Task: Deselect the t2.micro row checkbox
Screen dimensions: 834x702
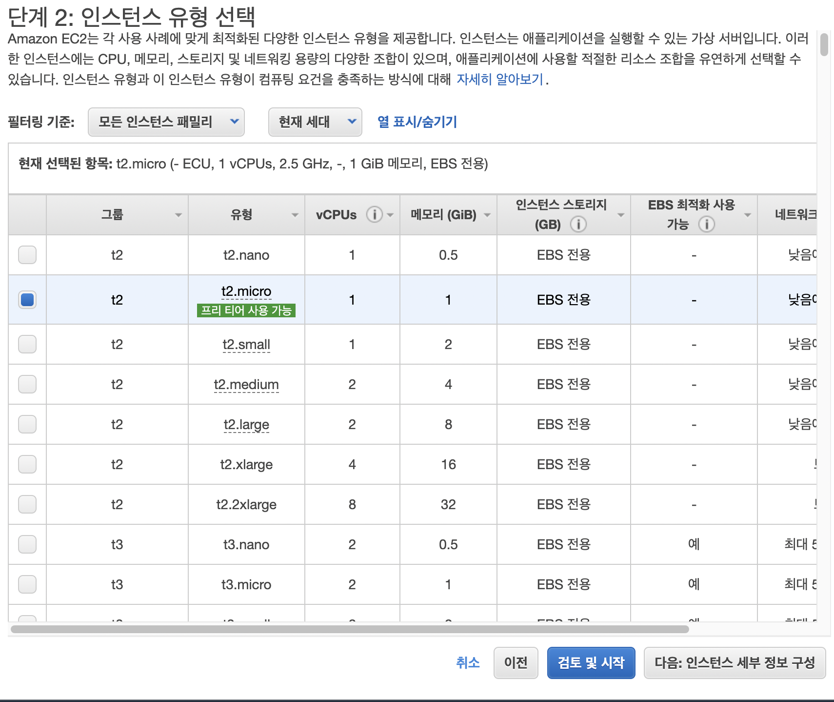Action: 27,299
